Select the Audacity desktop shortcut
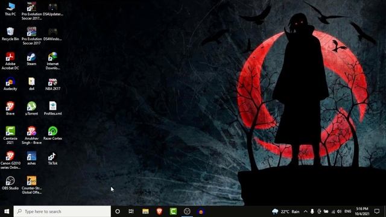This screenshot has width=386, height=217. [x=10, y=84]
